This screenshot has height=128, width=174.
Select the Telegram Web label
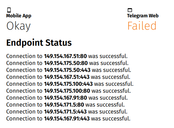[143, 16]
